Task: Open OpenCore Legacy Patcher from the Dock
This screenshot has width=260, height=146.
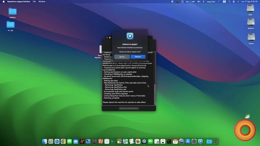Action: pyautogui.click(x=200, y=142)
